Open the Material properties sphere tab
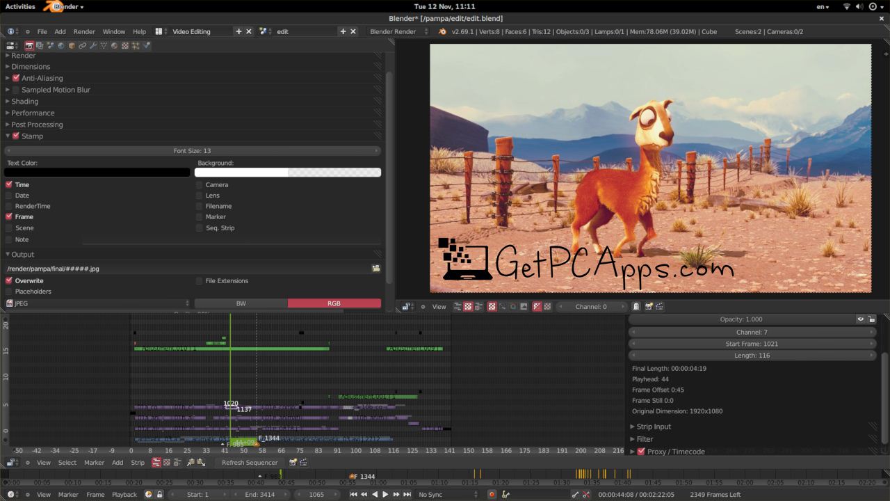The width and height of the screenshot is (890, 501). (114, 45)
